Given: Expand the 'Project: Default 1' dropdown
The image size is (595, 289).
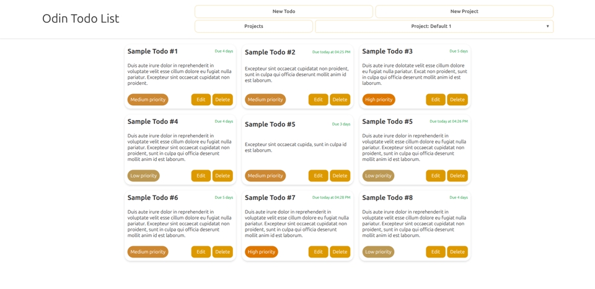Looking at the screenshot, I should tap(434, 27).
